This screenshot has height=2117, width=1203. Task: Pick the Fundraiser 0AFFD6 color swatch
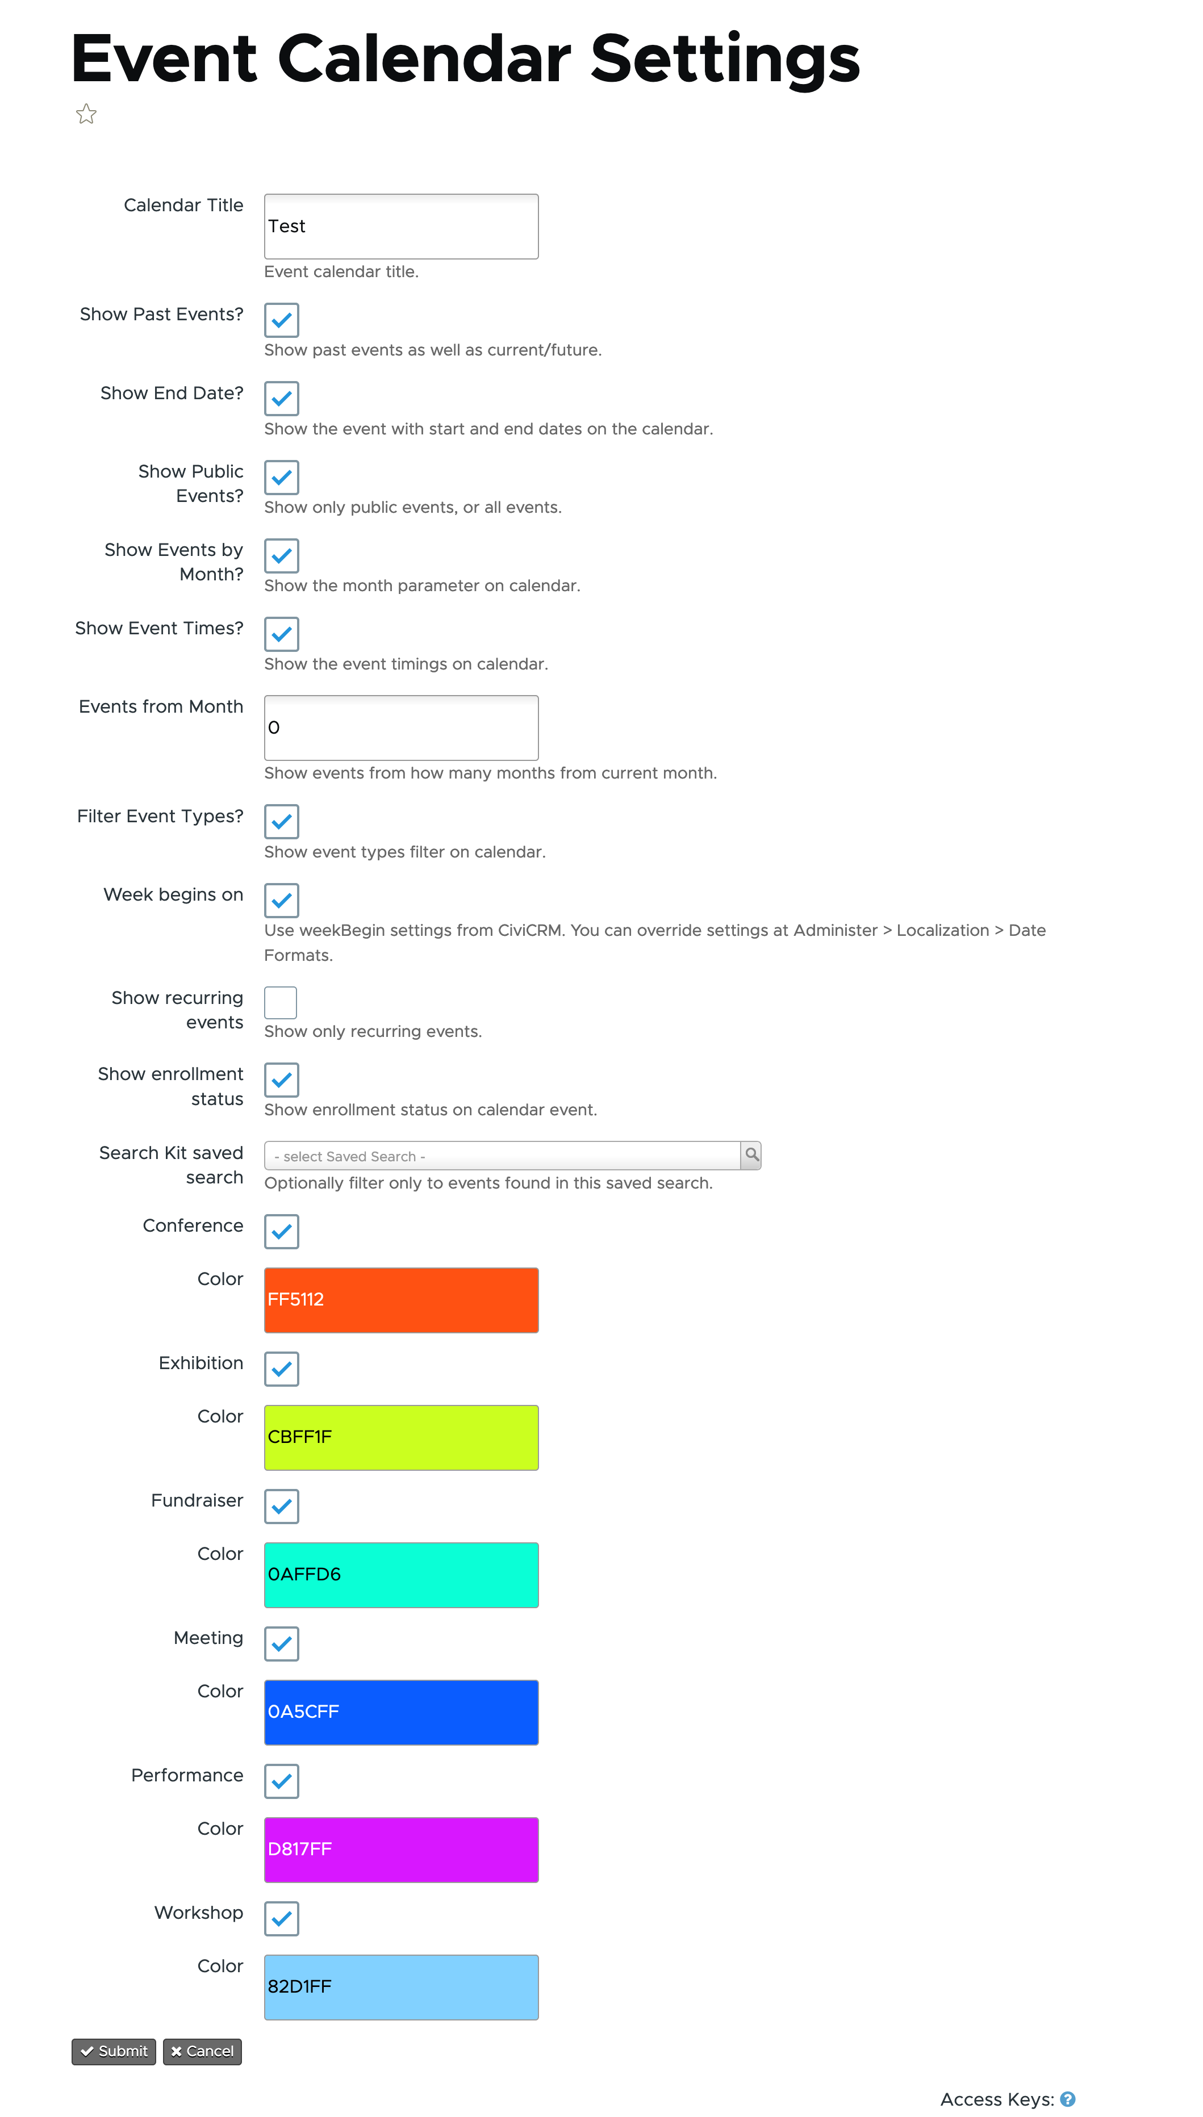401,1574
